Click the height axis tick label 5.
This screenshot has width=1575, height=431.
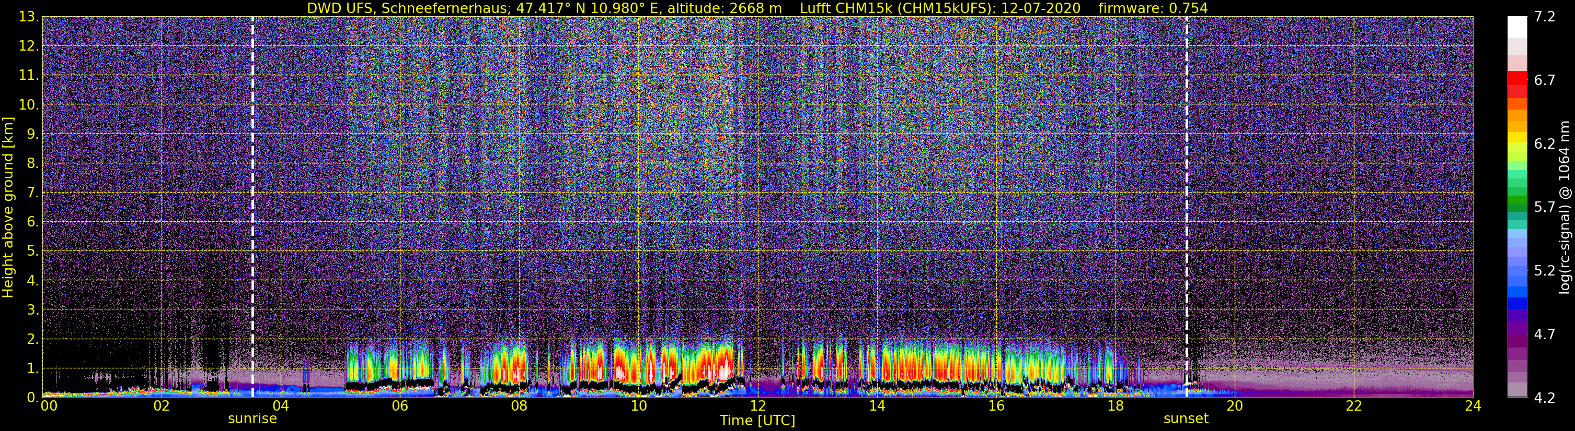pos(32,252)
